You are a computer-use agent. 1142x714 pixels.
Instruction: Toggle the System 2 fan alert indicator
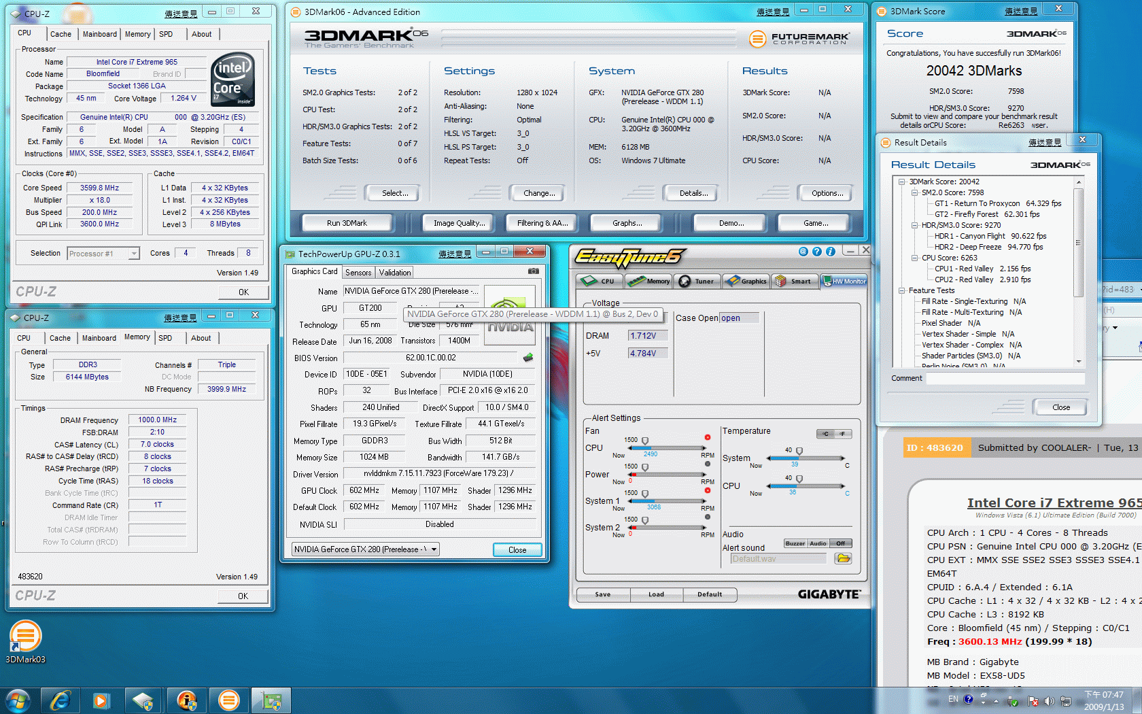coord(708,517)
